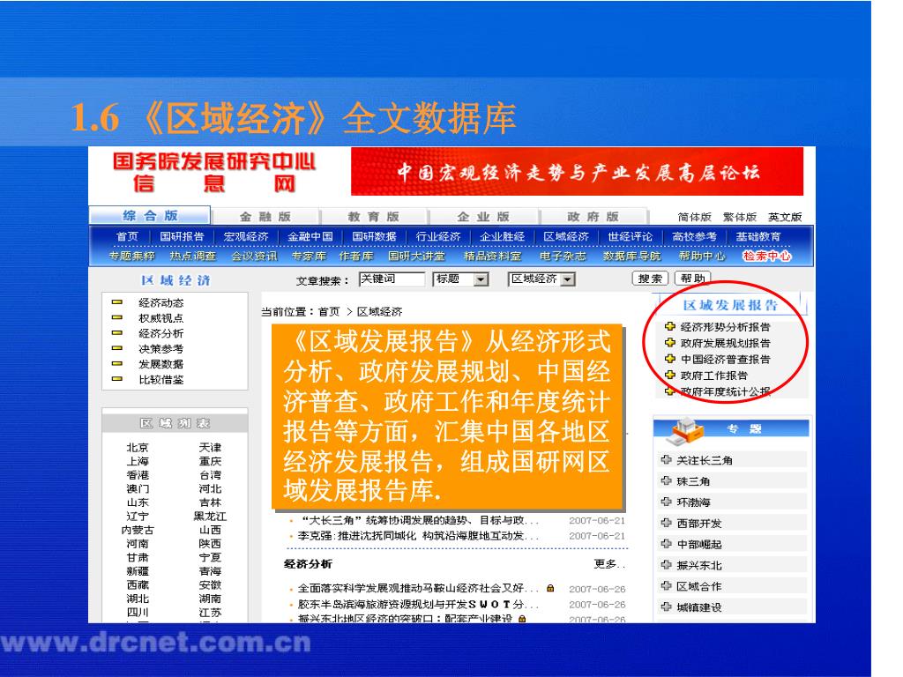Select 黑龙江 in region list
The height and width of the screenshot is (677, 903).
click(210, 517)
